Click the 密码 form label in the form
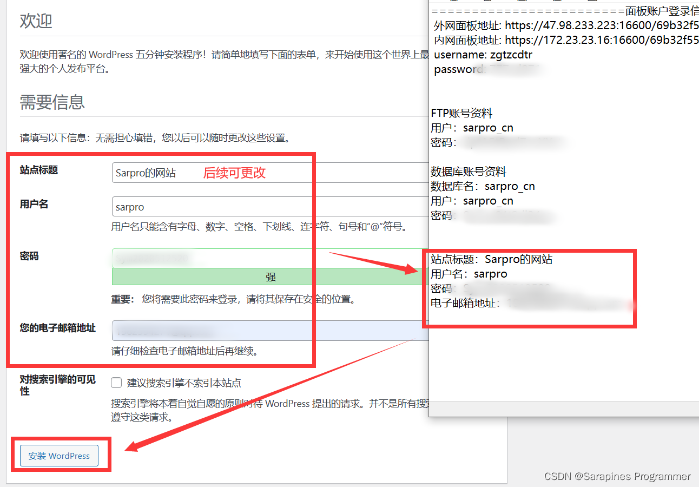The width and height of the screenshot is (699, 487). (x=29, y=256)
